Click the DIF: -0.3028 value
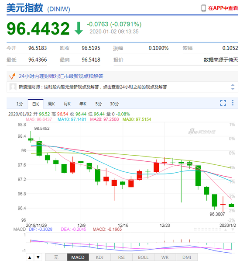The height and width of the screenshot is (261, 240). coord(41,230)
